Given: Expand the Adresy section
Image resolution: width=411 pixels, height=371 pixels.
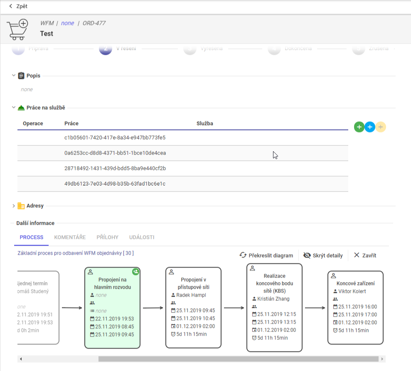Looking at the screenshot, I should pyautogui.click(x=14, y=206).
